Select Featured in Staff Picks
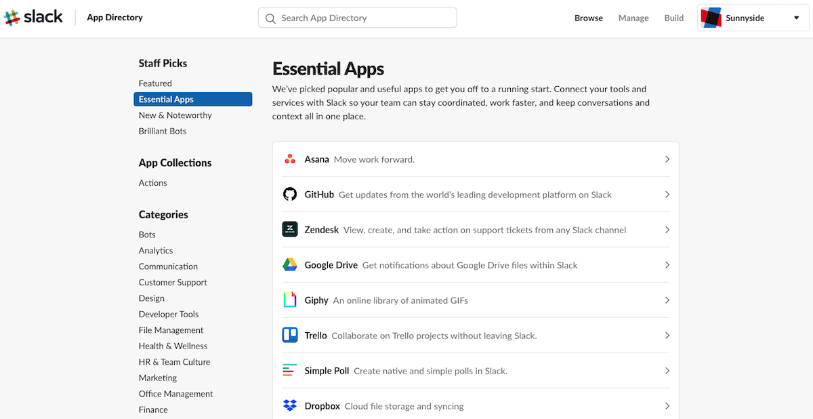Screen dimensions: 813x419 155,83
